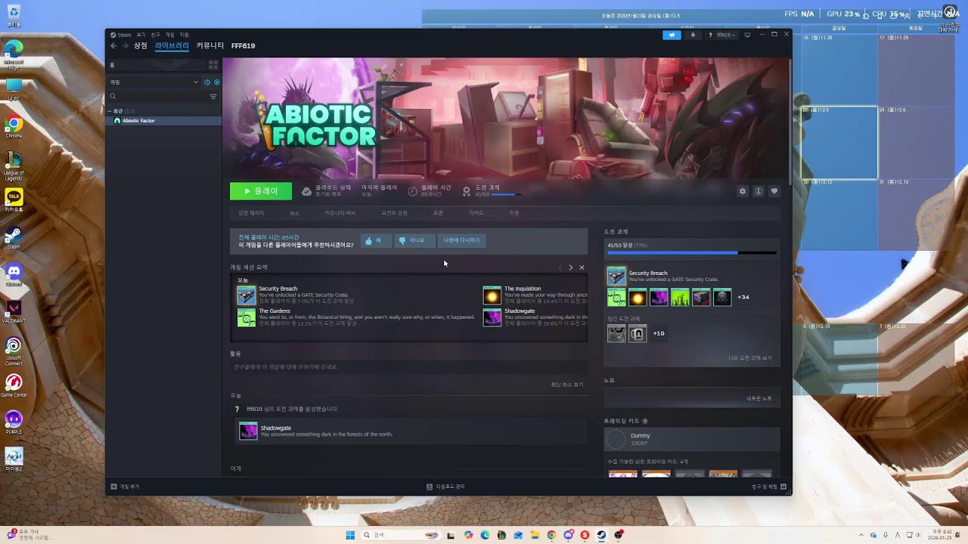This screenshot has height=544, width=968.
Task: Click 게임 추가 add game button
Action: pyautogui.click(x=126, y=487)
